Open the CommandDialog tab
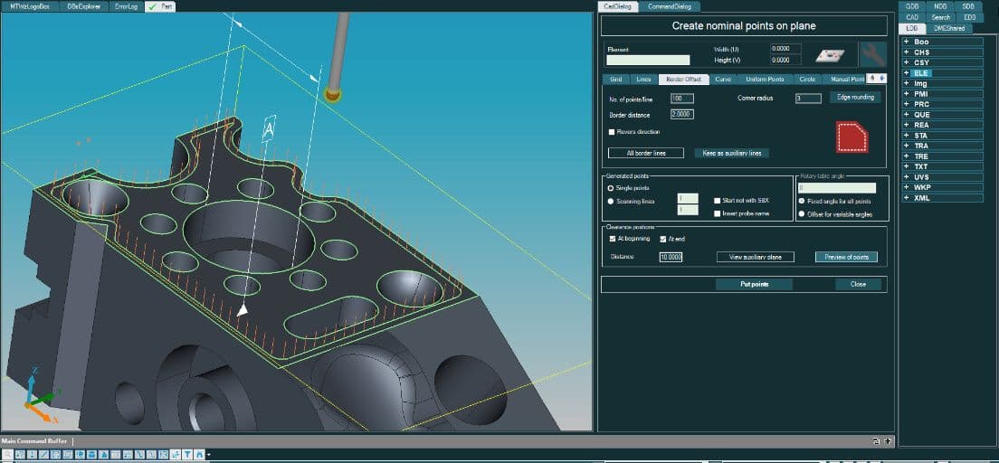The height and width of the screenshot is (463, 999). 669,6
